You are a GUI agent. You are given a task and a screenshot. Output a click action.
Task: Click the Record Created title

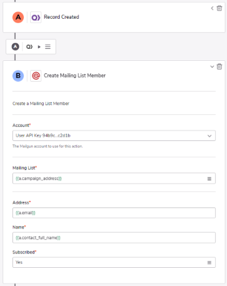(61, 17)
